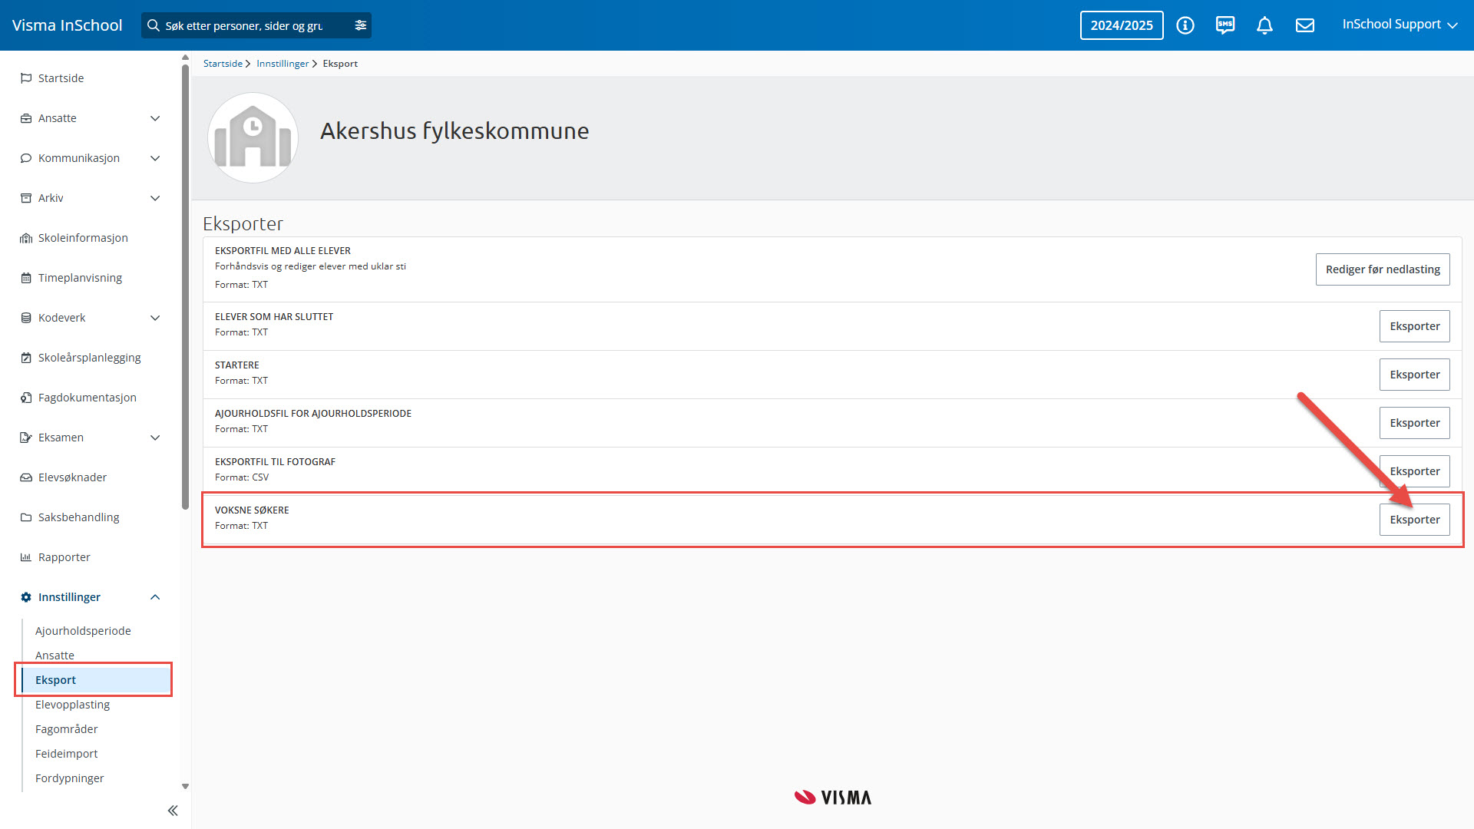
Task: Click the Kommunikasjon speech bubble icon
Action: click(26, 158)
